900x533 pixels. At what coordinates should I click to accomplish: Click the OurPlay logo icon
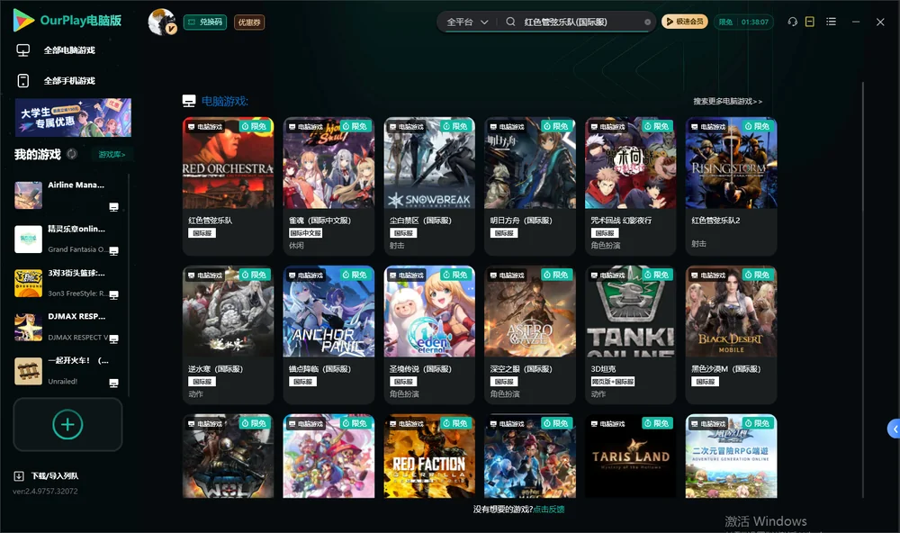tap(23, 21)
